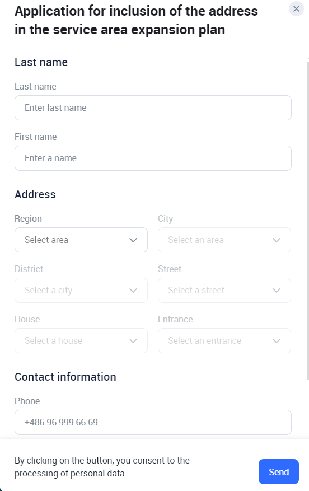Focus the Enter a name input
The width and height of the screenshot is (309, 491).
tap(153, 158)
